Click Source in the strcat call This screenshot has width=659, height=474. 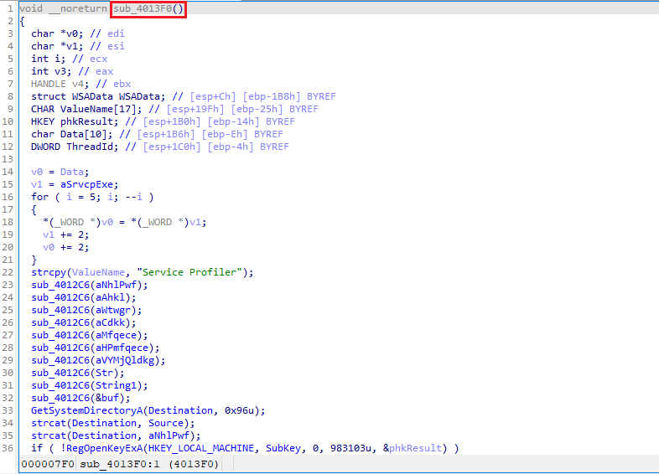tap(166, 423)
